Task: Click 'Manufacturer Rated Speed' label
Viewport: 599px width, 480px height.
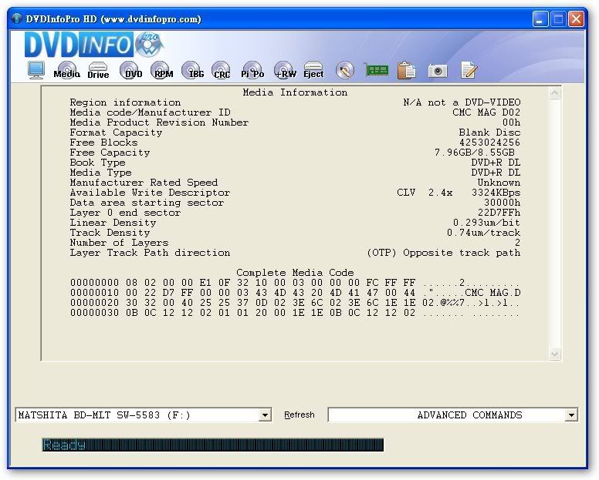Action: [144, 183]
